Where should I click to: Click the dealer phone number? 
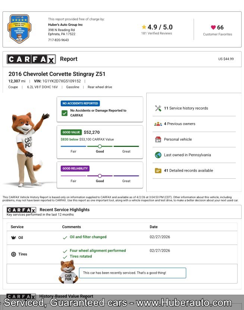point(58,40)
